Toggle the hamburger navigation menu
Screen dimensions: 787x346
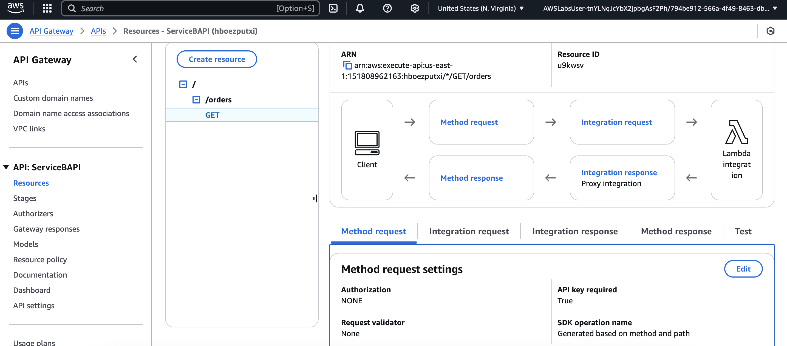coord(15,31)
